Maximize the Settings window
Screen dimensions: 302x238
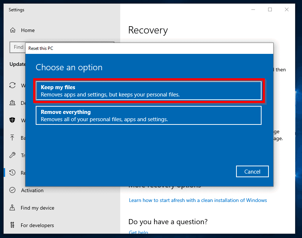270,9
